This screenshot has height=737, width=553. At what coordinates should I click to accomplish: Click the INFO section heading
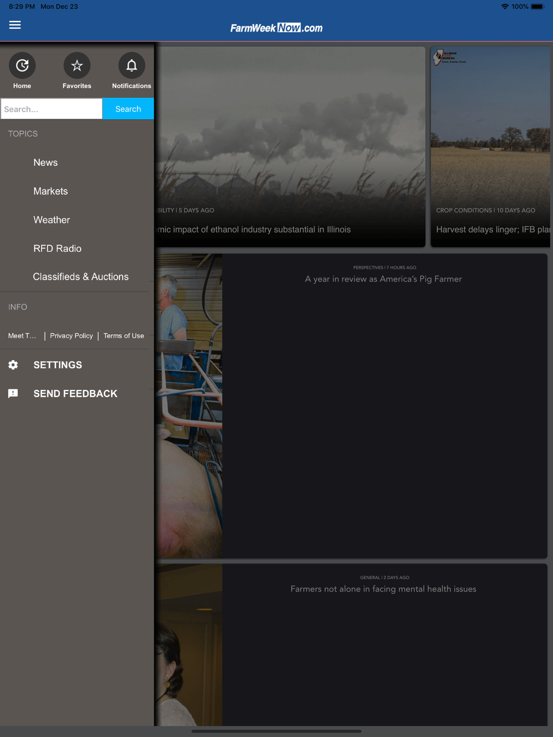tap(18, 307)
